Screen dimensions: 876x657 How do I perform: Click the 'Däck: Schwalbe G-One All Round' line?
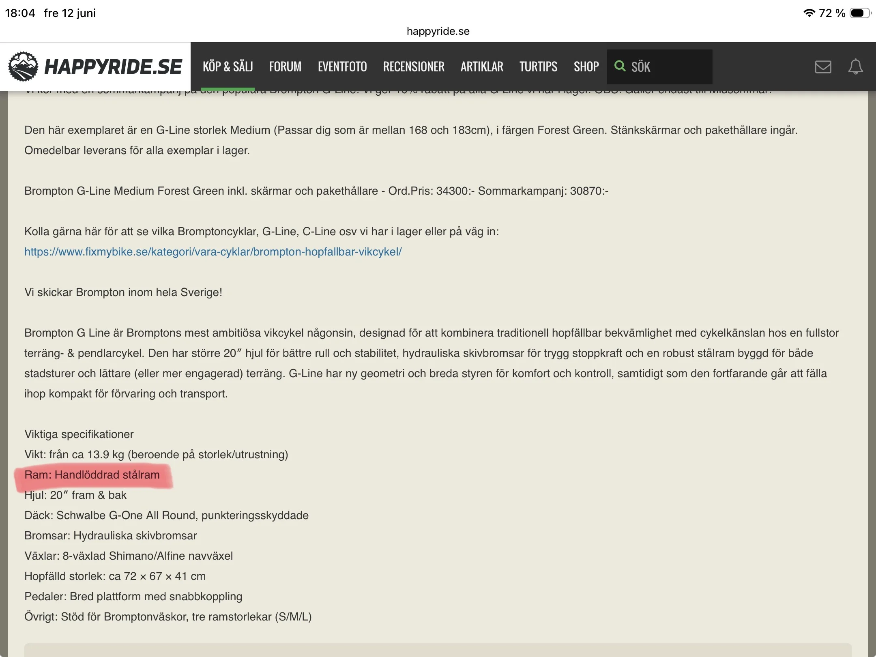click(x=166, y=515)
